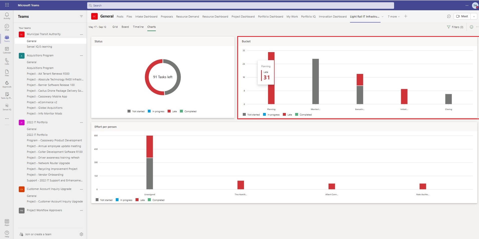479x239 pixels.
Task: Start a meeting with Meet button
Action: coord(462,16)
